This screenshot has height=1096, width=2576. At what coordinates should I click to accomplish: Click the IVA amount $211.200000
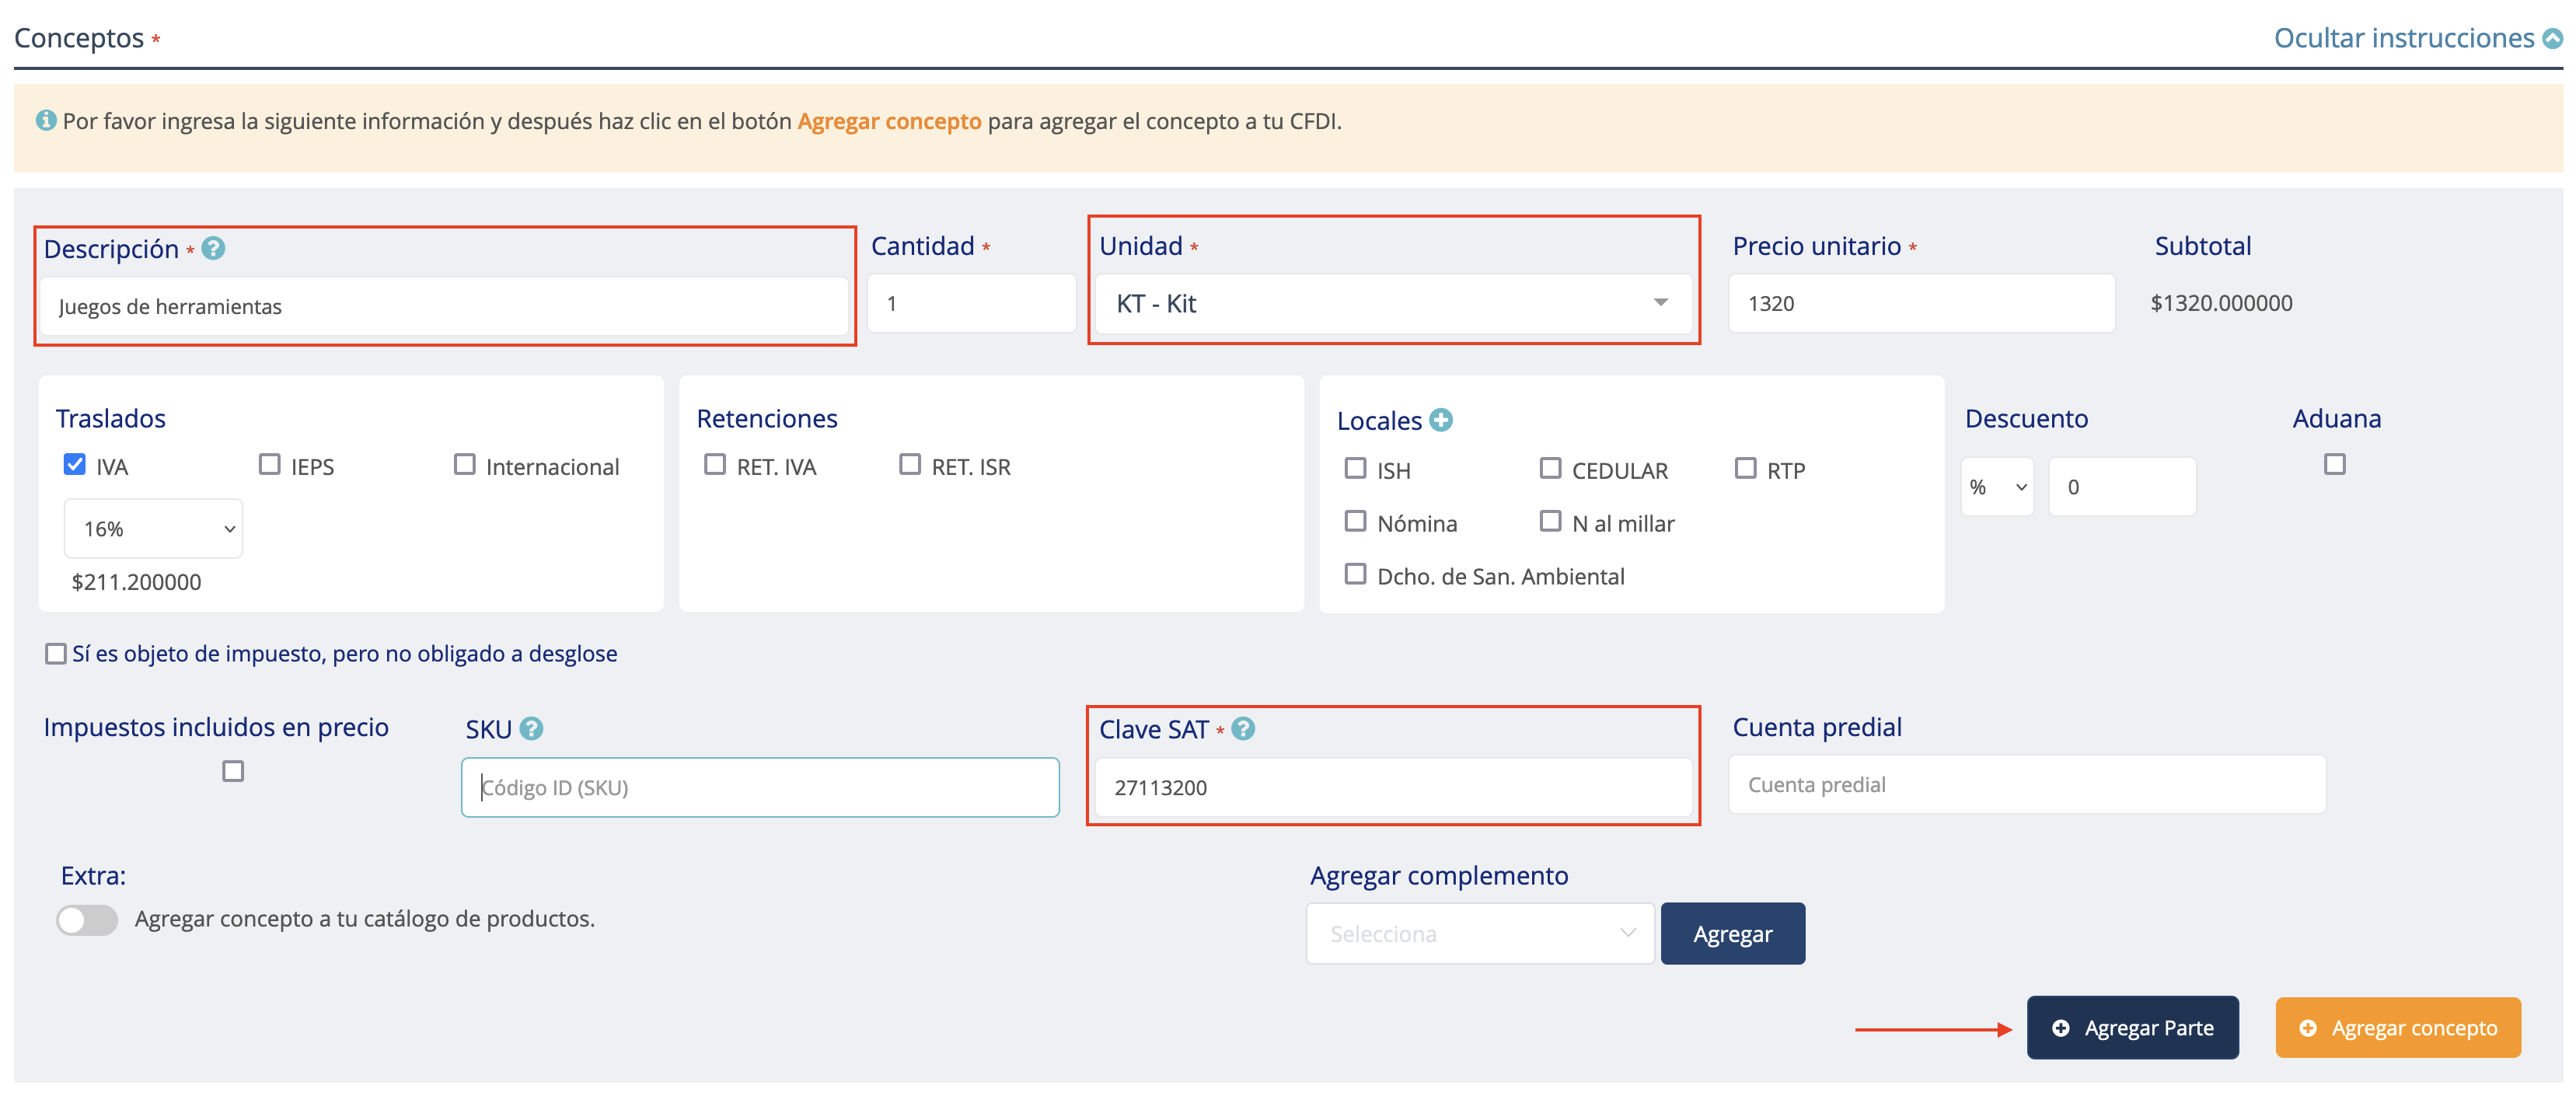[x=136, y=582]
